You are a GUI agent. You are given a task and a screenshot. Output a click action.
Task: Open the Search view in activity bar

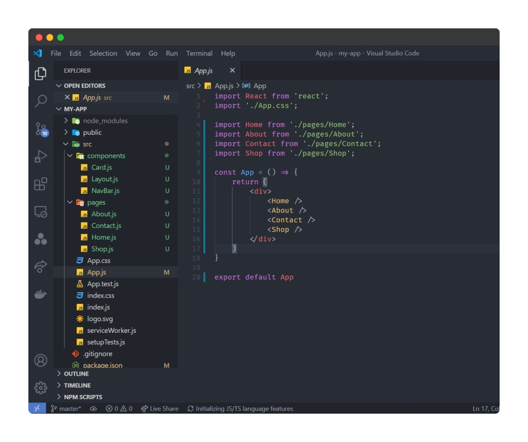(x=40, y=101)
